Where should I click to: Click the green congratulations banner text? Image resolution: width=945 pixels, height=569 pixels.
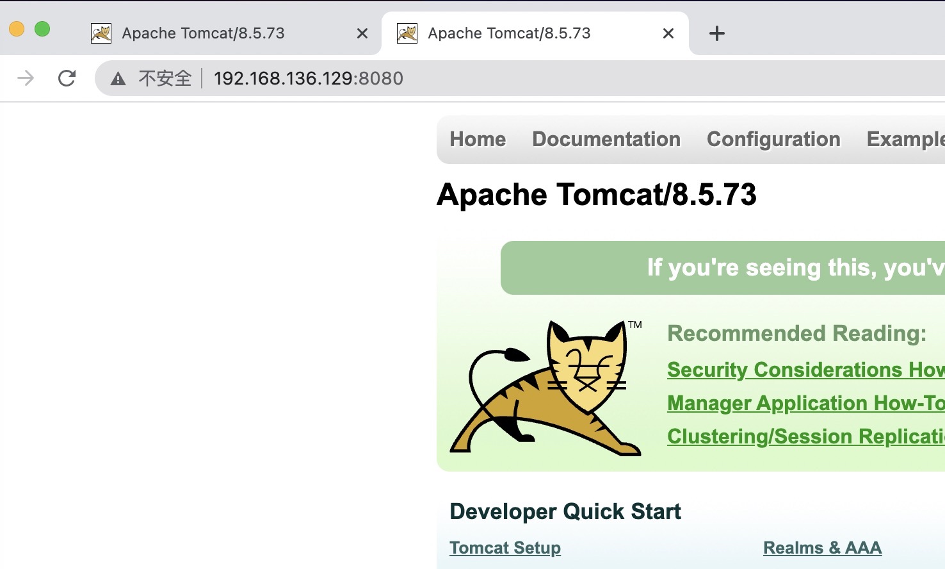point(796,268)
